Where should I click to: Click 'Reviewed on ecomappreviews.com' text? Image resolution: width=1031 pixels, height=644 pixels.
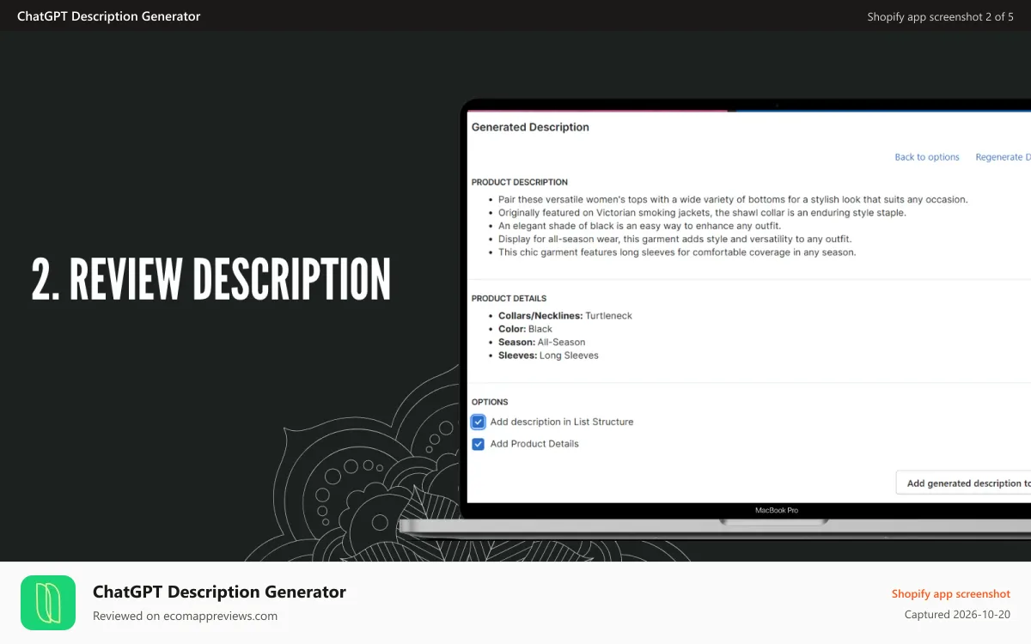tap(185, 616)
